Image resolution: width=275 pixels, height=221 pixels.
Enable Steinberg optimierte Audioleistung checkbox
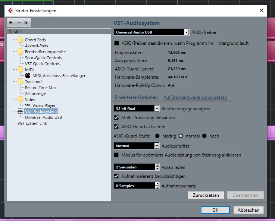pyautogui.click(x=116, y=155)
